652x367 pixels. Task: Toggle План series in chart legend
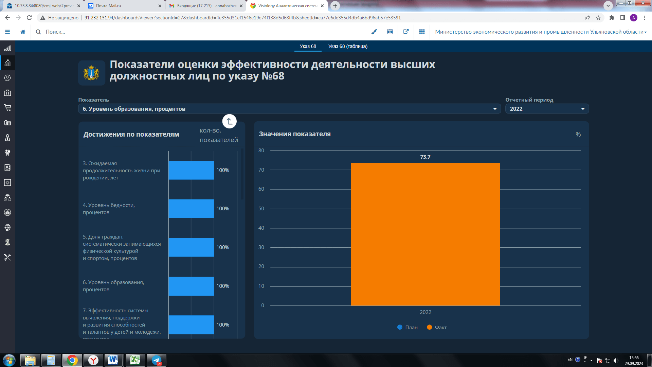(x=407, y=327)
